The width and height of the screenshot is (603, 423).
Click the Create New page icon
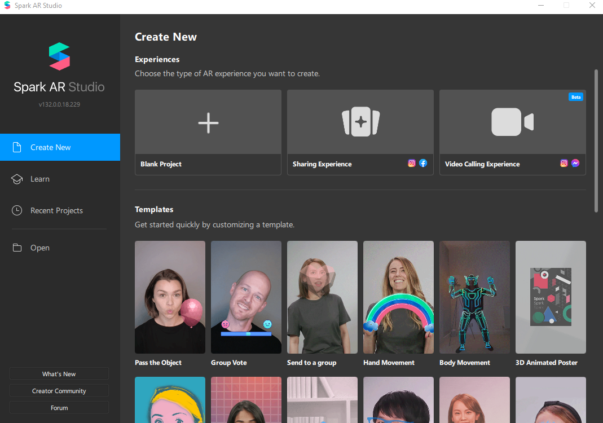(17, 147)
